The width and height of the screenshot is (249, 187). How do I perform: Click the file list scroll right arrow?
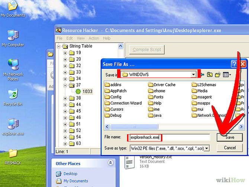point(241,127)
